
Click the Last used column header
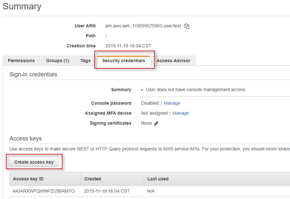point(158,179)
